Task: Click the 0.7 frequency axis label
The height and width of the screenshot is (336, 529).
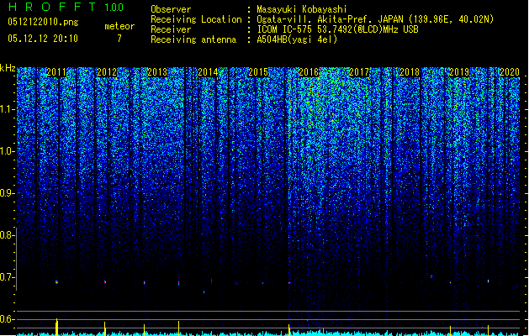Action: [x=8, y=277]
